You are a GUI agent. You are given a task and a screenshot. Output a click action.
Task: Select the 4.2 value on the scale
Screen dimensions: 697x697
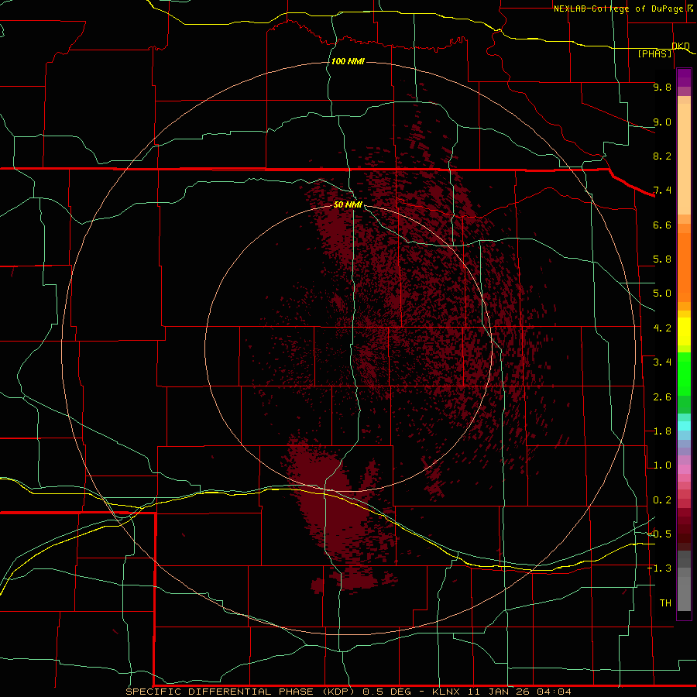pyautogui.click(x=662, y=328)
